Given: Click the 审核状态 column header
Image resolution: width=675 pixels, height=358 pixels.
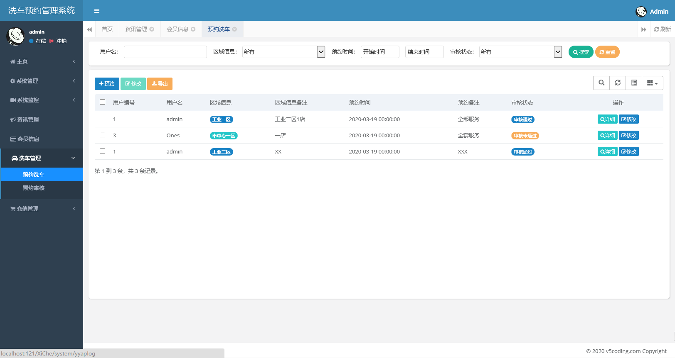Looking at the screenshot, I should (x=522, y=102).
